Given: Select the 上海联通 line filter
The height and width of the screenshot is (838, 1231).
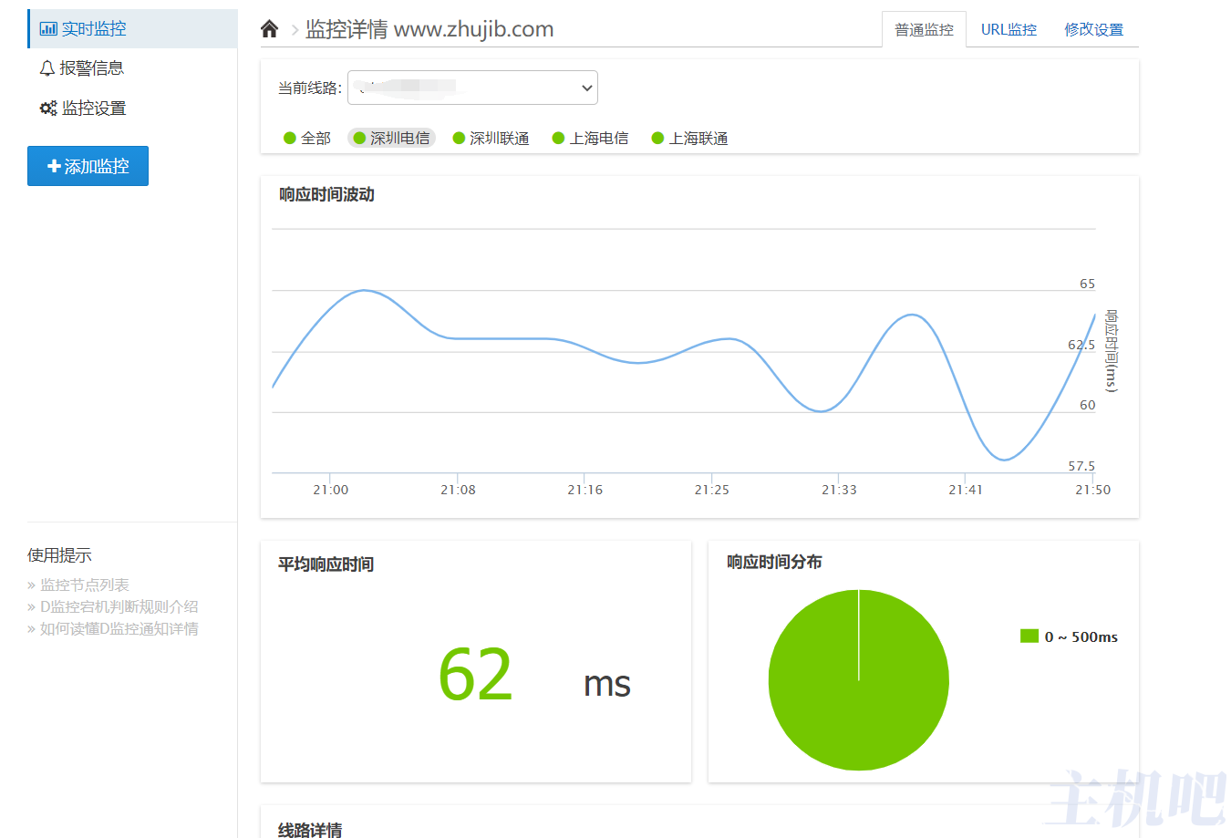Looking at the screenshot, I should (x=689, y=139).
